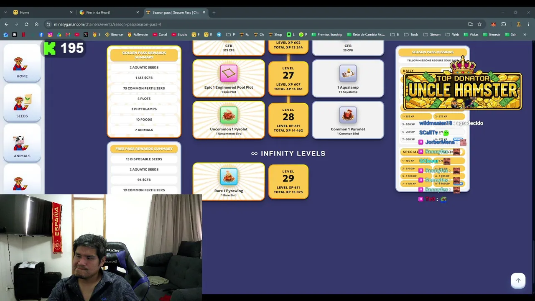Click the '15 Disposable Seeds' row
The height and width of the screenshot is (301, 535).
(144, 159)
